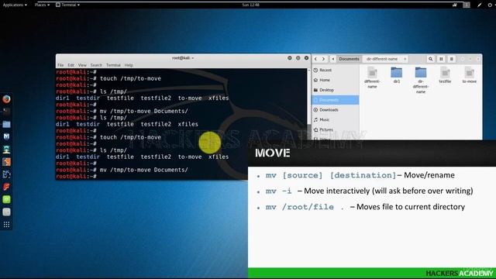Open the terminal View menu
Image resolution: width=496 pixels, height=279 pixels.
point(82,65)
